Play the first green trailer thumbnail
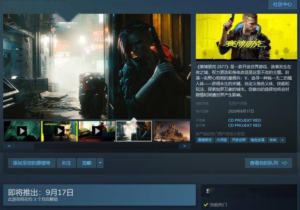Screen dimensions: 300x210 click(x=22, y=131)
